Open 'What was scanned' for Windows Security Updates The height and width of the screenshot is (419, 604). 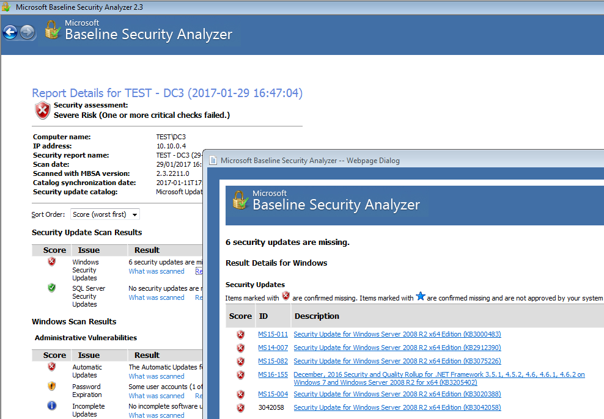coord(157,271)
